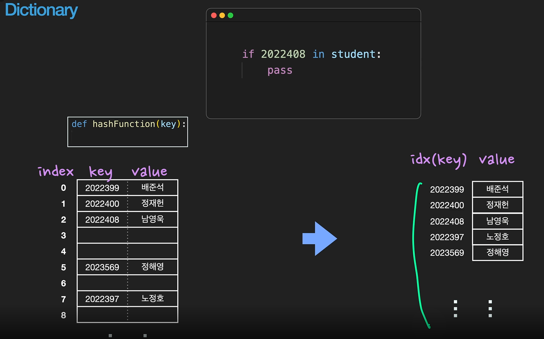544x339 pixels.
Task: Click key 2022400 in the index table
Action: [102, 204]
